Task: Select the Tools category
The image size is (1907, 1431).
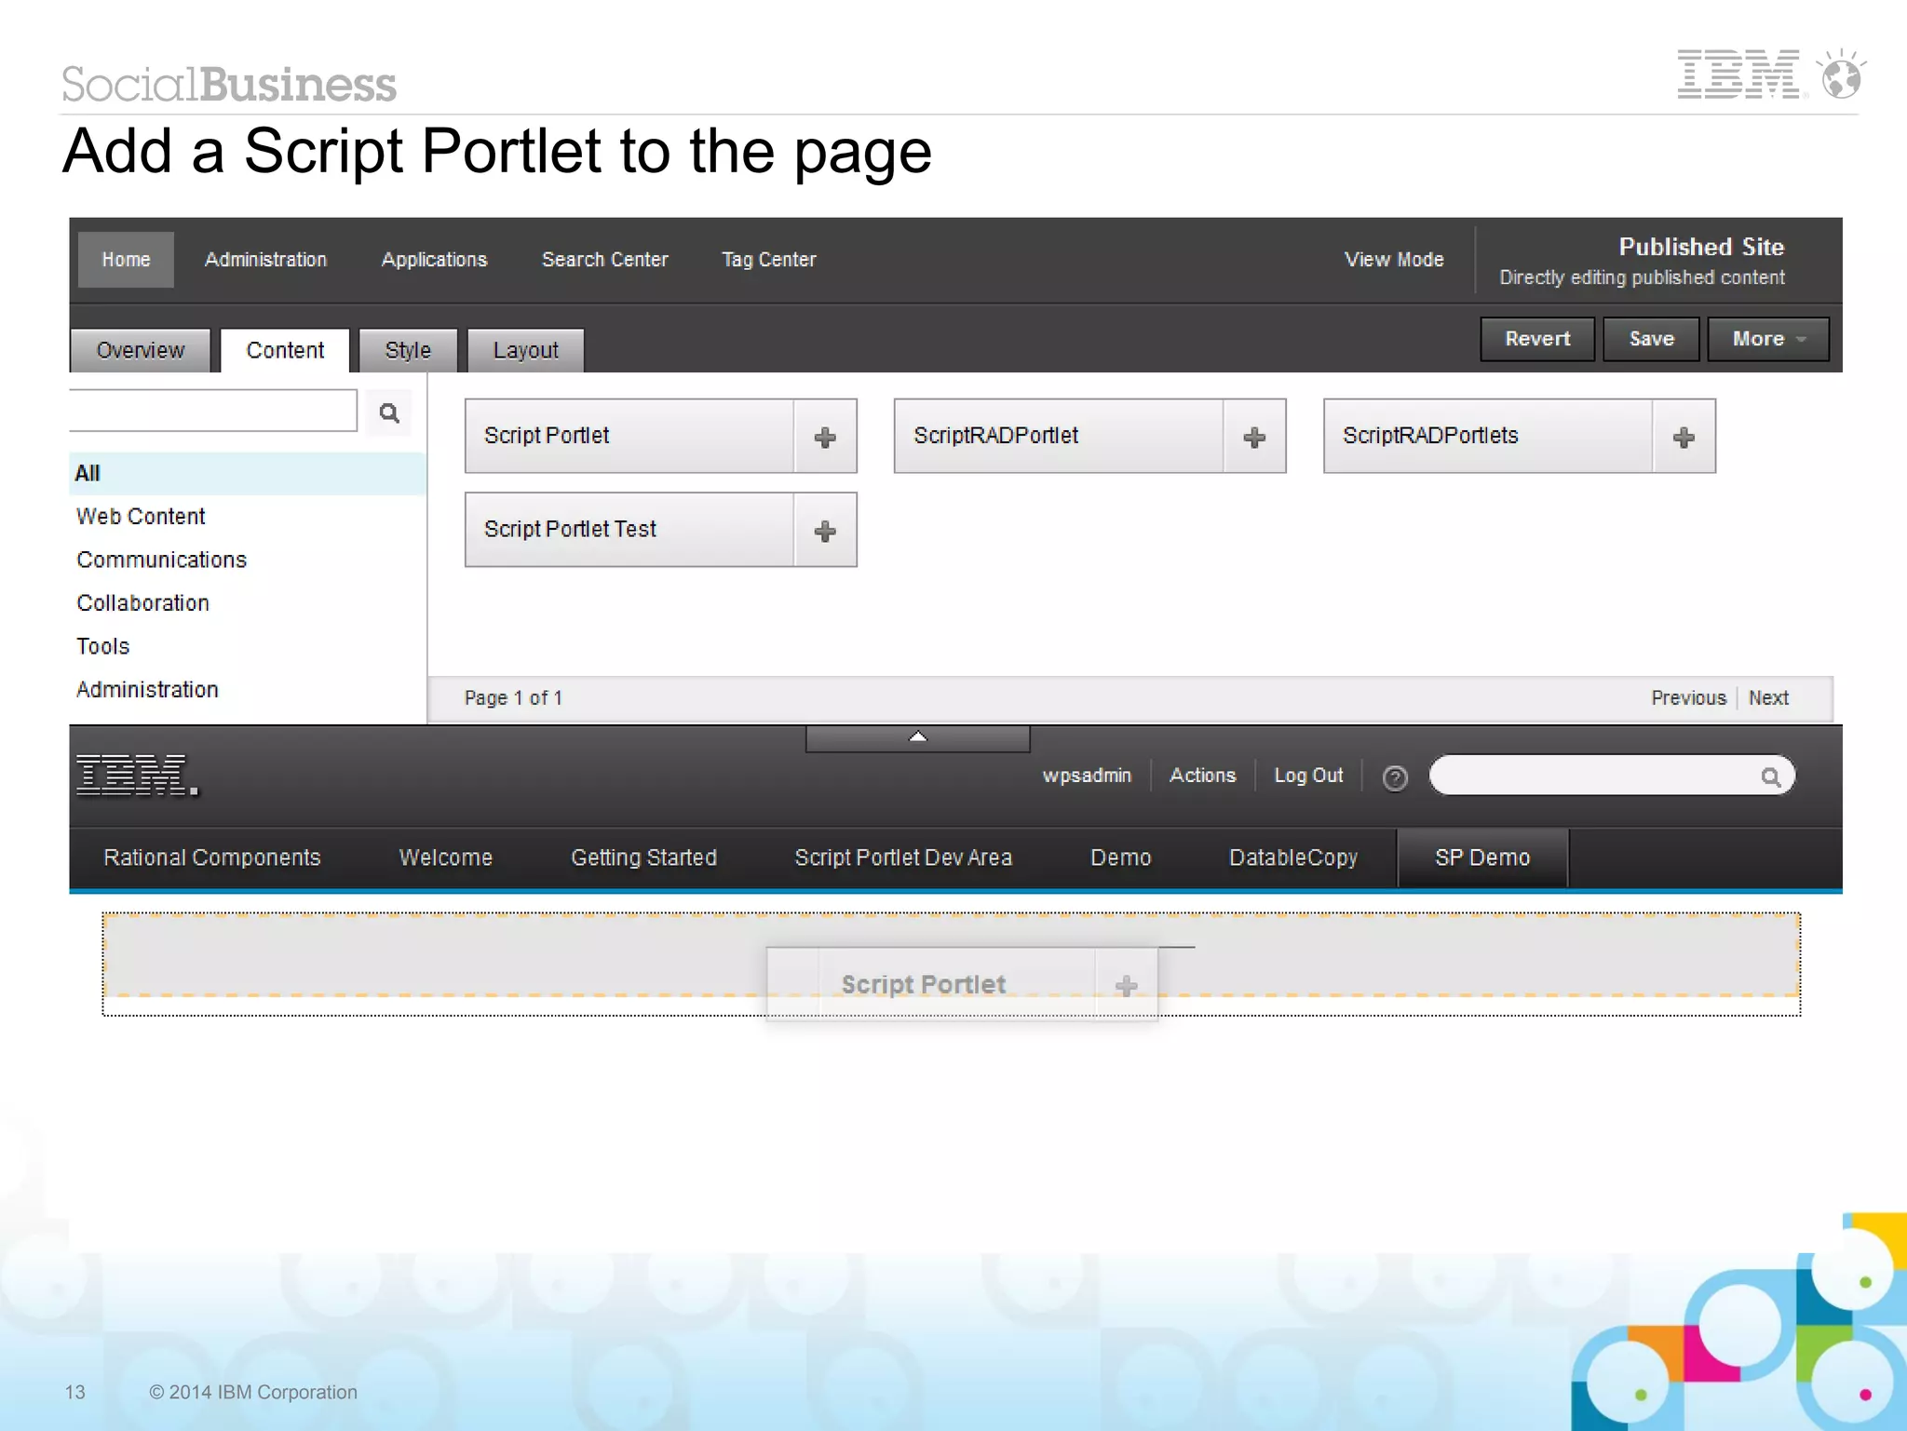Action: coord(102,646)
